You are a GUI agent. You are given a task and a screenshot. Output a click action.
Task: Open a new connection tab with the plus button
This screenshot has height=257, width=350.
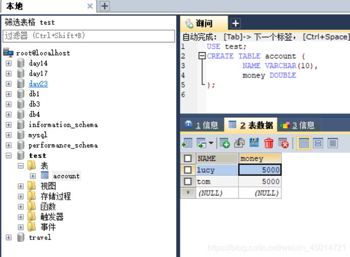[104, 6]
